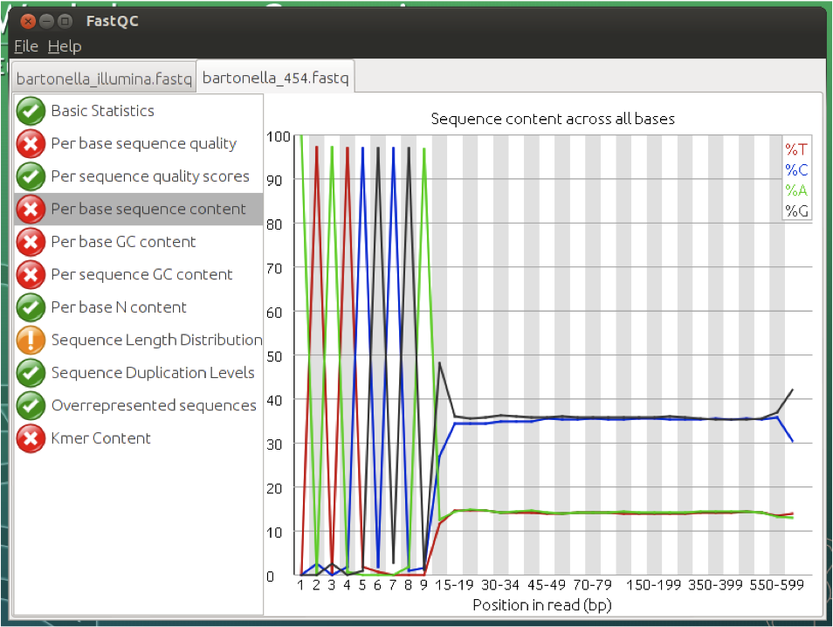
Task: Switch to the bartonella_illumina.fastq tab
Action: pos(104,79)
